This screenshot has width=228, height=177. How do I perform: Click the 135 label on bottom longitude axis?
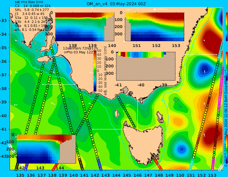pyautogui.click(x=20, y=175)
